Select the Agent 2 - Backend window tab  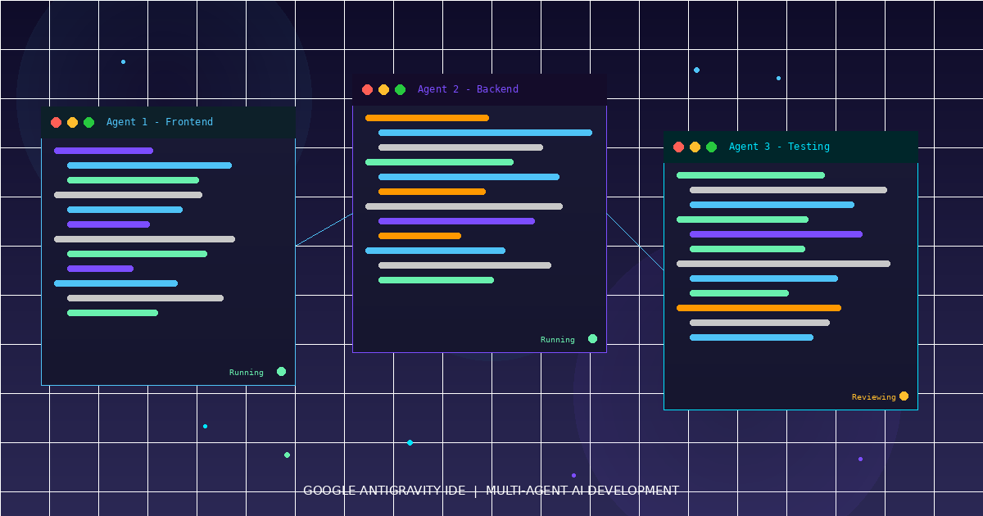469,88
